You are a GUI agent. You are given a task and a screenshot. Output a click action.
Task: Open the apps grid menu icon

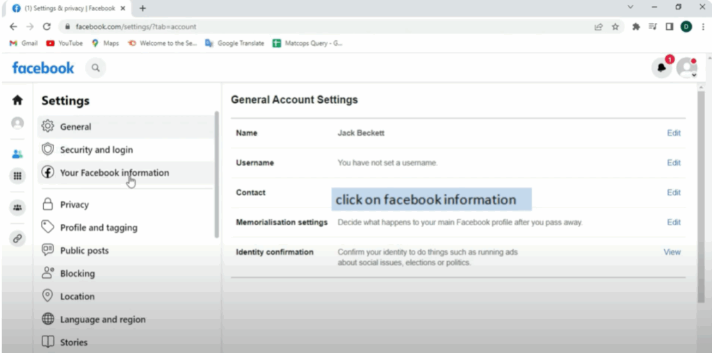click(x=17, y=176)
